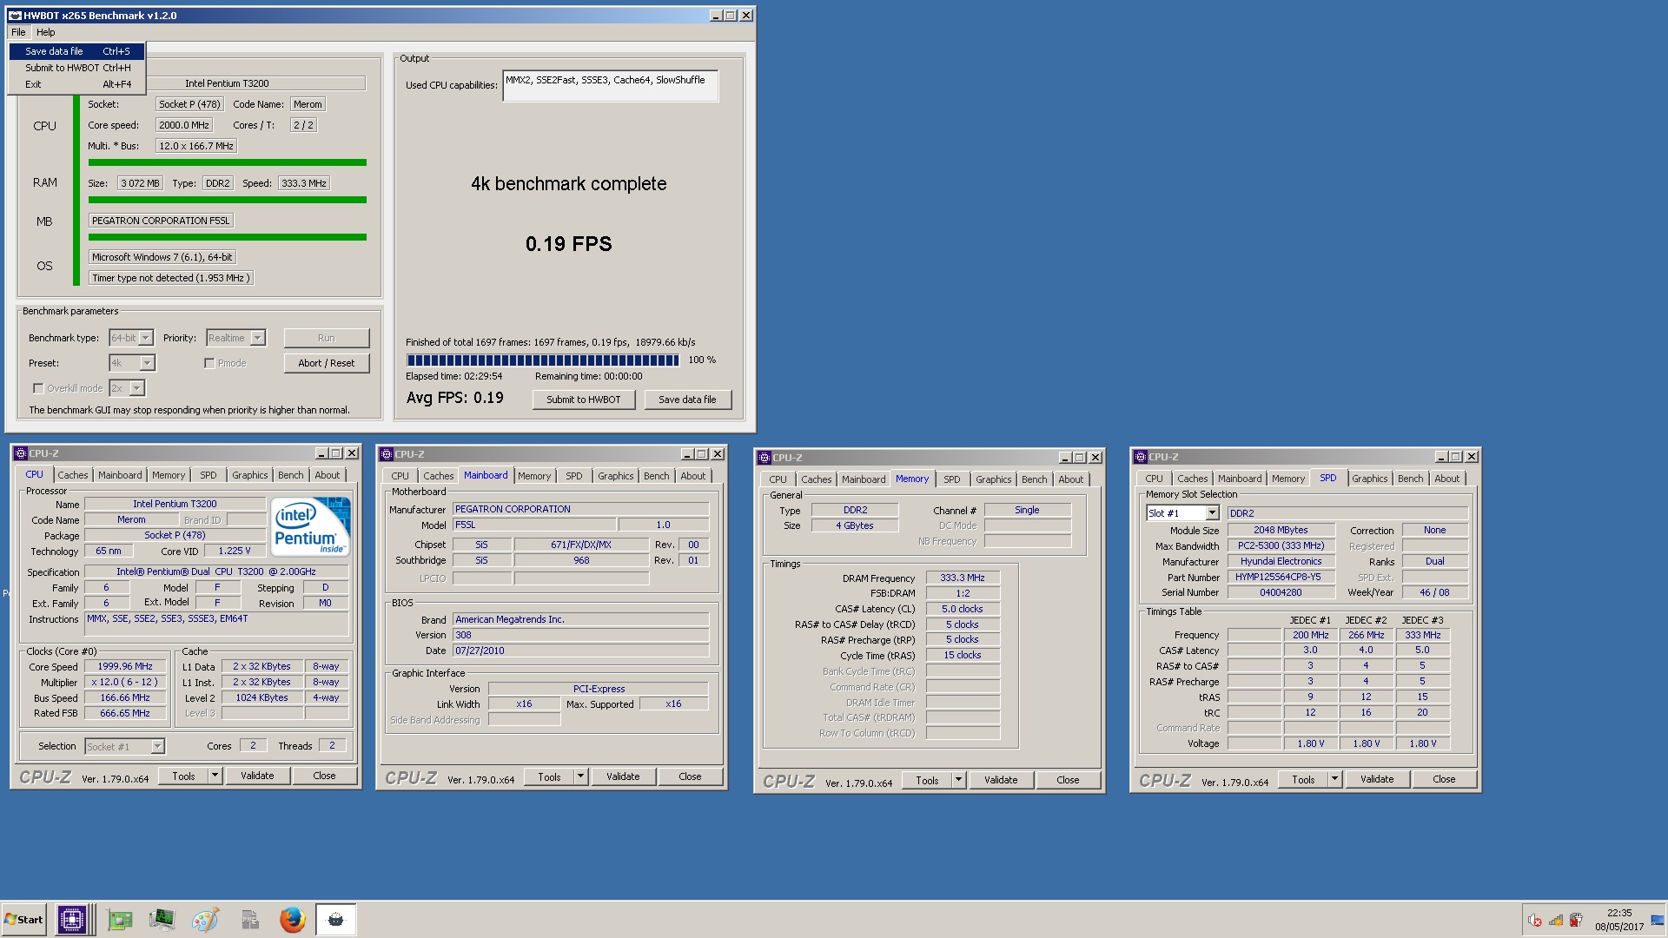Viewport: 1668px width, 938px height.
Task: Open About tab in CPU-Z SPD window
Action: point(1446,479)
